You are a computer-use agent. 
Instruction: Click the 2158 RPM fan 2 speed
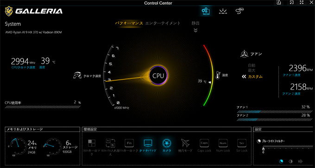302,87
